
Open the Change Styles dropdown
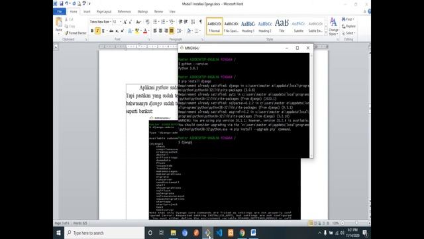click(333, 27)
